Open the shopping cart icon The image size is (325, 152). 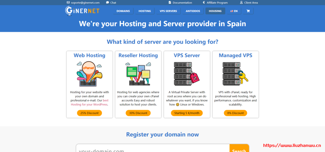point(248,11)
